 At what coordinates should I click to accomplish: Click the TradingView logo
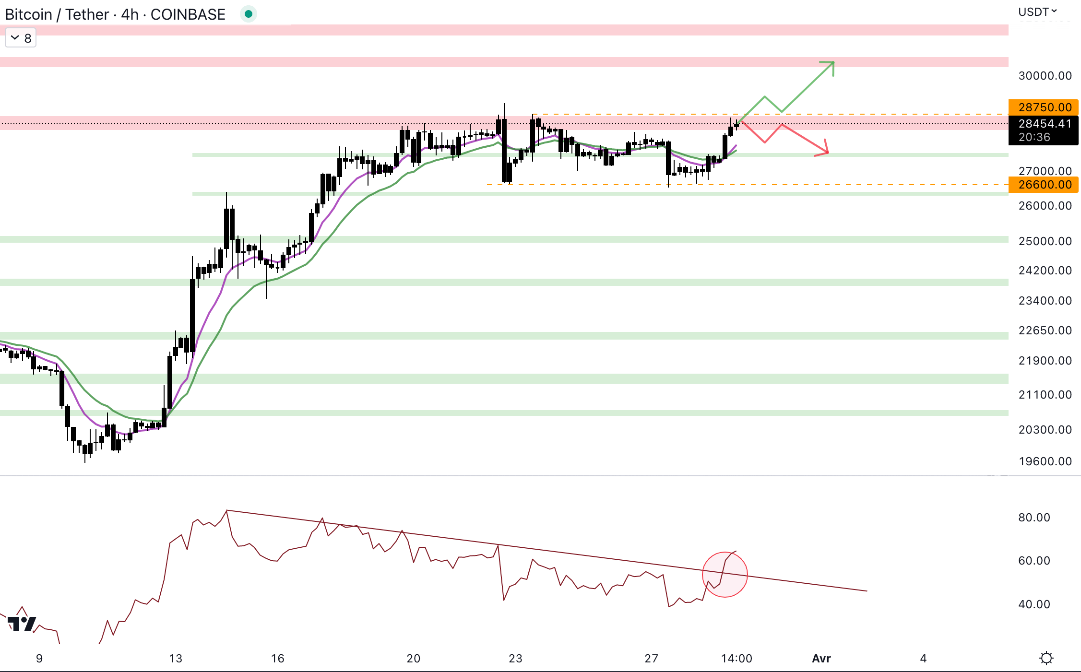[22, 624]
